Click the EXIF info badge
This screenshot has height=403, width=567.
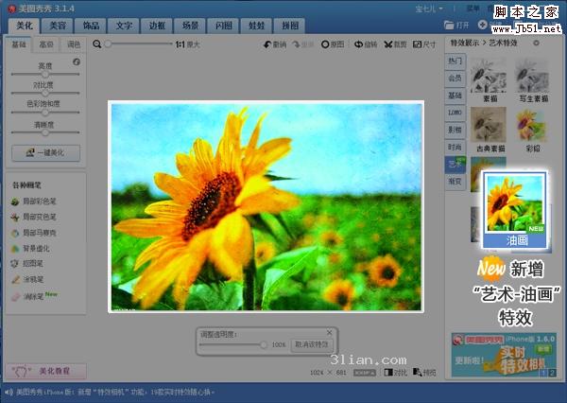tap(365, 373)
